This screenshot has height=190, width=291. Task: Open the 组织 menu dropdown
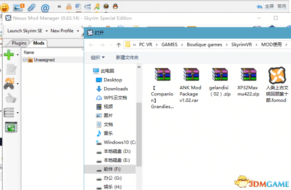coord(98,58)
